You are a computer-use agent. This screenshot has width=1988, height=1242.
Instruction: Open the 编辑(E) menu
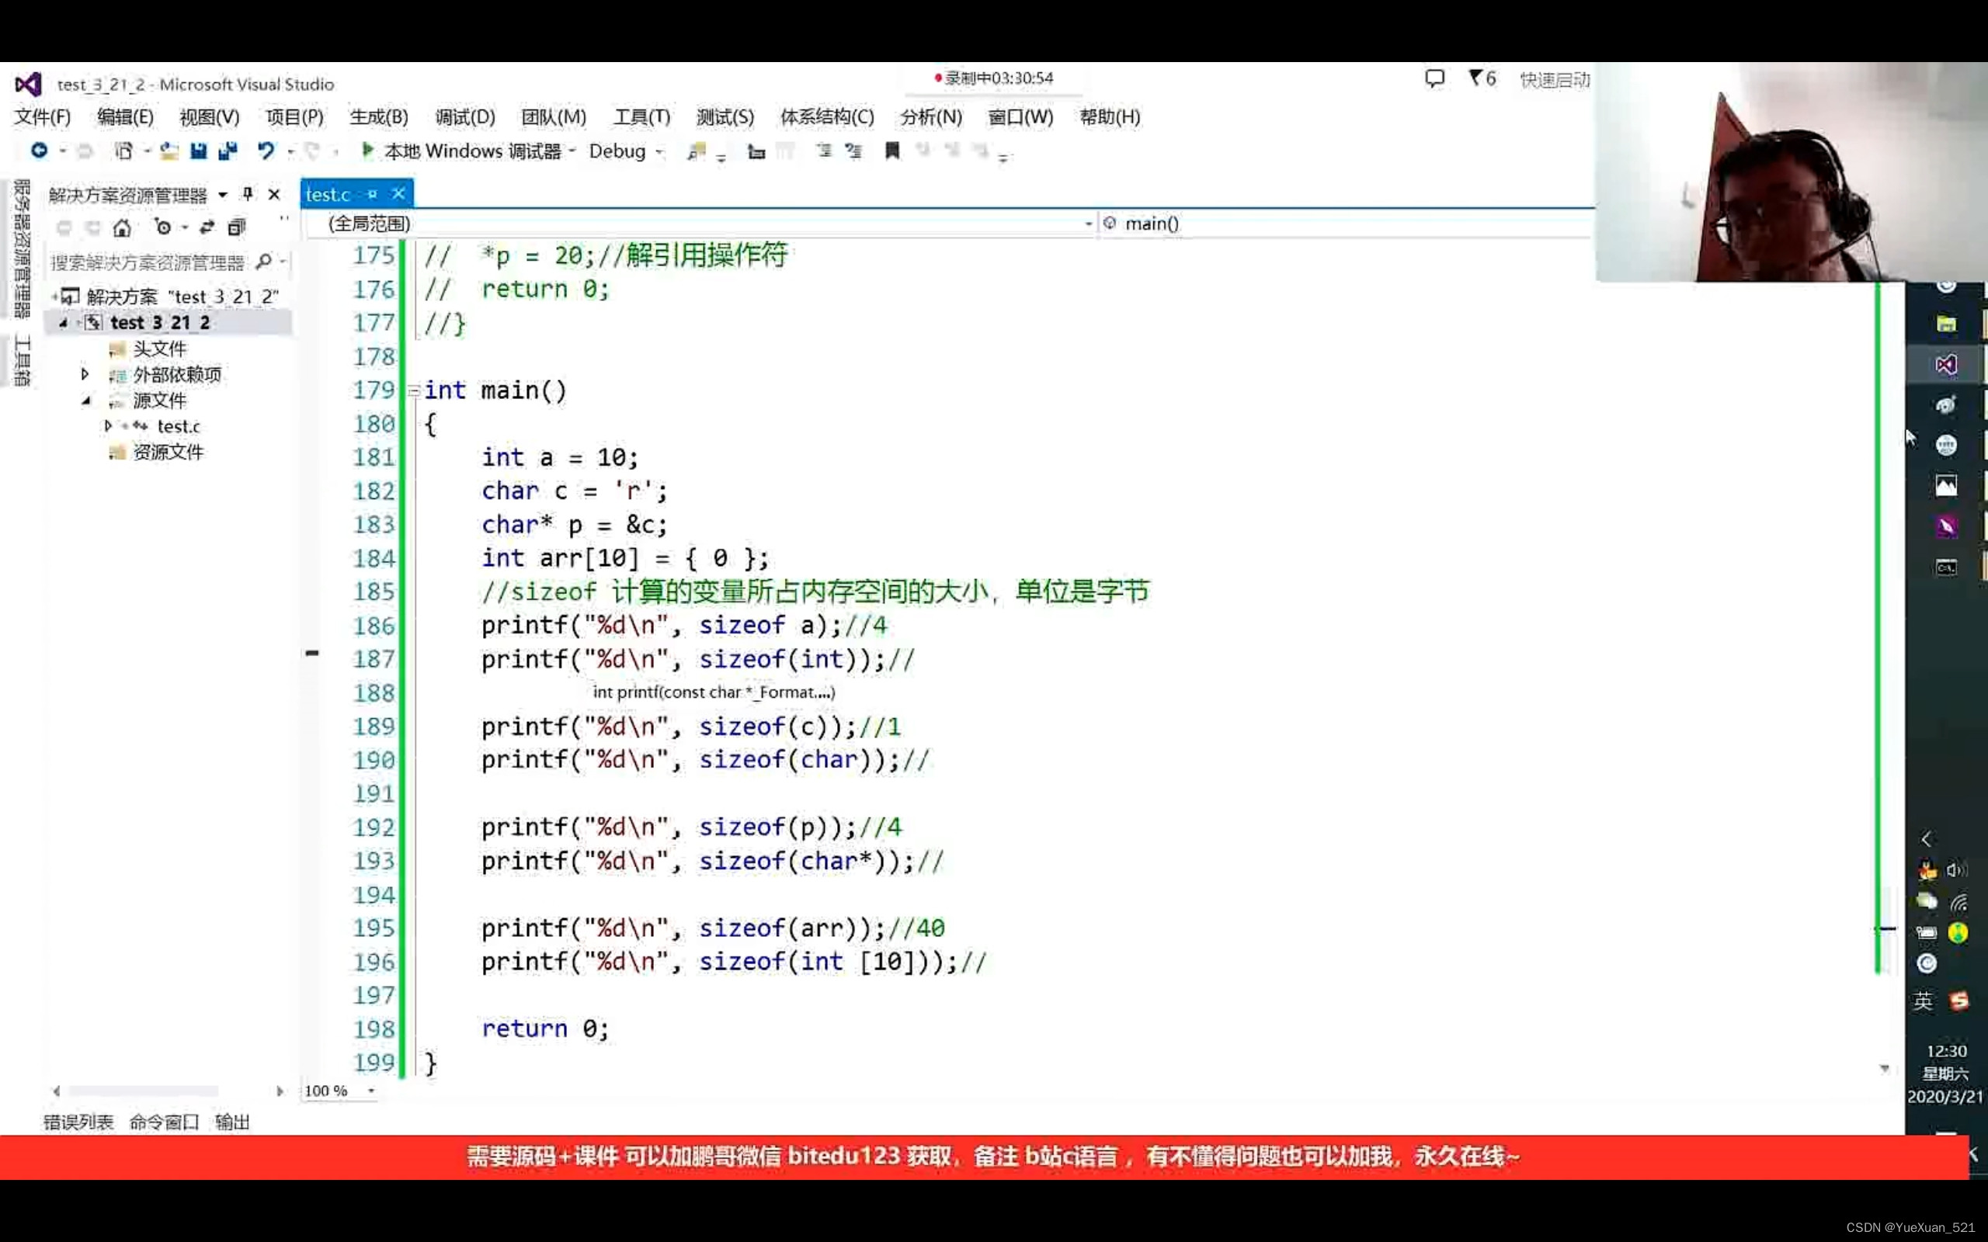point(126,116)
